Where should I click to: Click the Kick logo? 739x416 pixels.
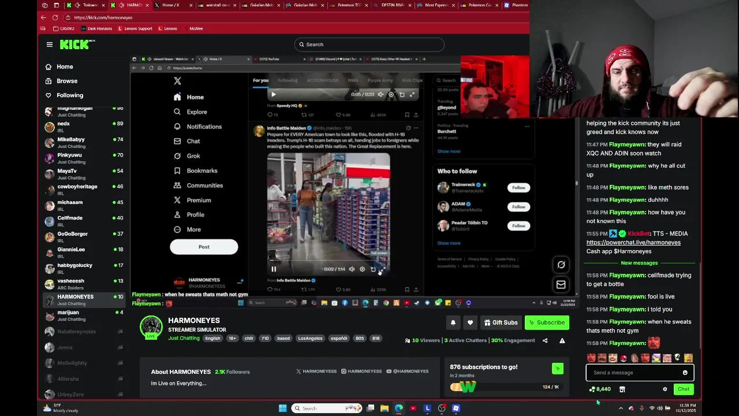pyautogui.click(x=77, y=44)
